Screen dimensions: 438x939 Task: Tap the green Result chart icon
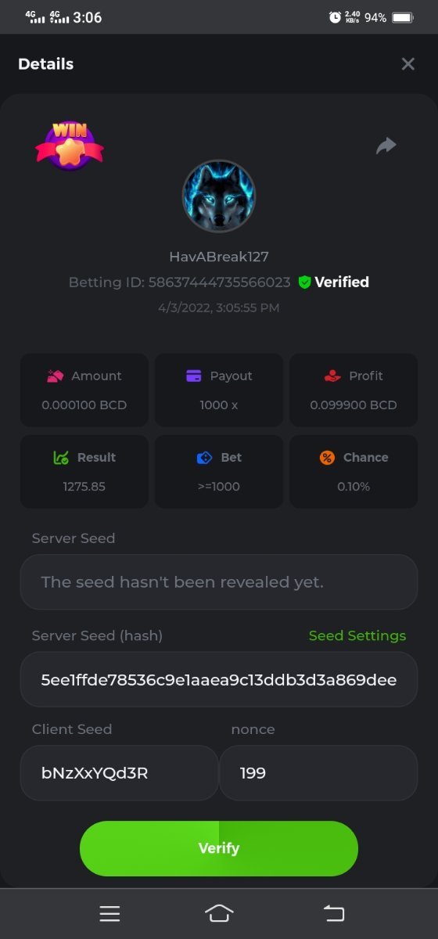(x=61, y=458)
